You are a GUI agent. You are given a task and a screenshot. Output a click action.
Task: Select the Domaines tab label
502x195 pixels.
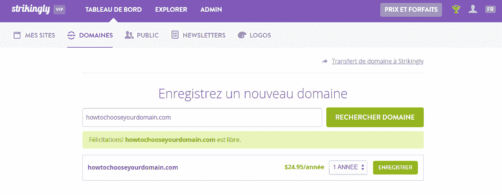click(96, 35)
